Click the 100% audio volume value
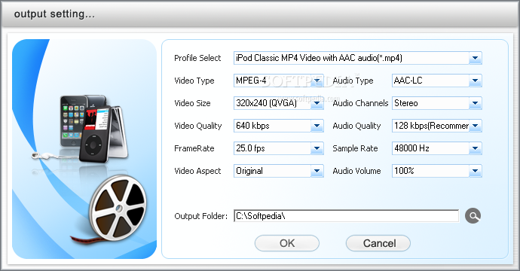The image size is (520, 271). pyautogui.click(x=404, y=171)
